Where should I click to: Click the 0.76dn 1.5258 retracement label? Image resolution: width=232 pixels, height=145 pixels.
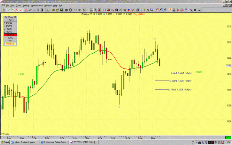[180, 90]
